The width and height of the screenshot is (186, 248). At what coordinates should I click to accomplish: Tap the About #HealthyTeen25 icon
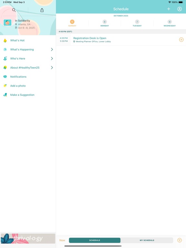[5, 68]
